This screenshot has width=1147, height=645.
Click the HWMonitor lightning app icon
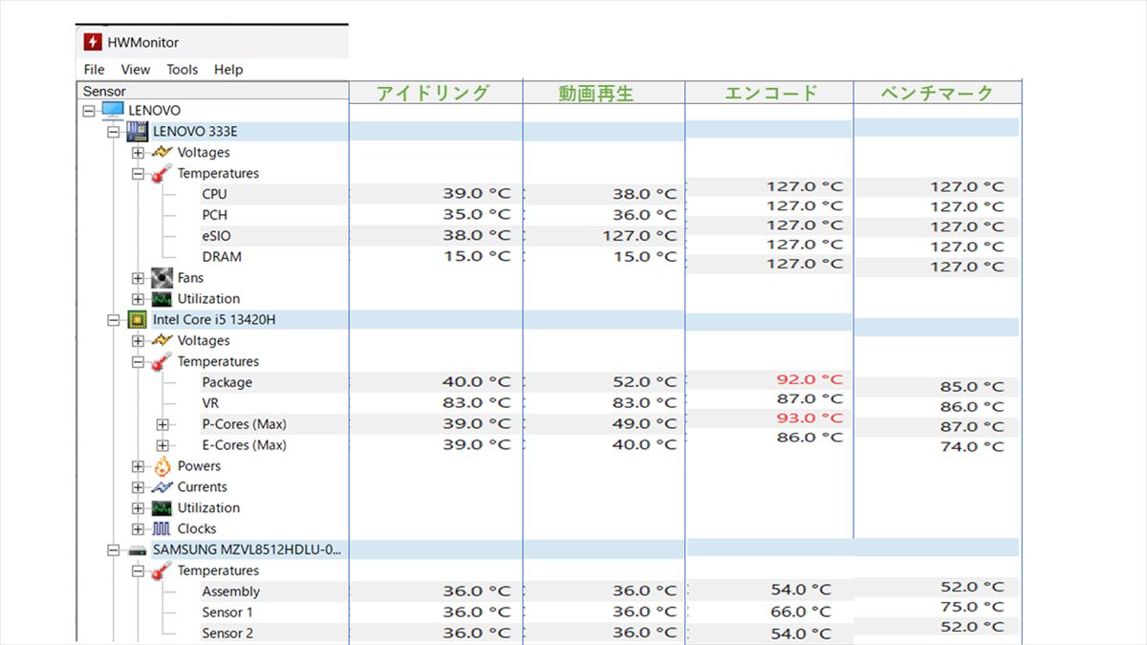93,42
